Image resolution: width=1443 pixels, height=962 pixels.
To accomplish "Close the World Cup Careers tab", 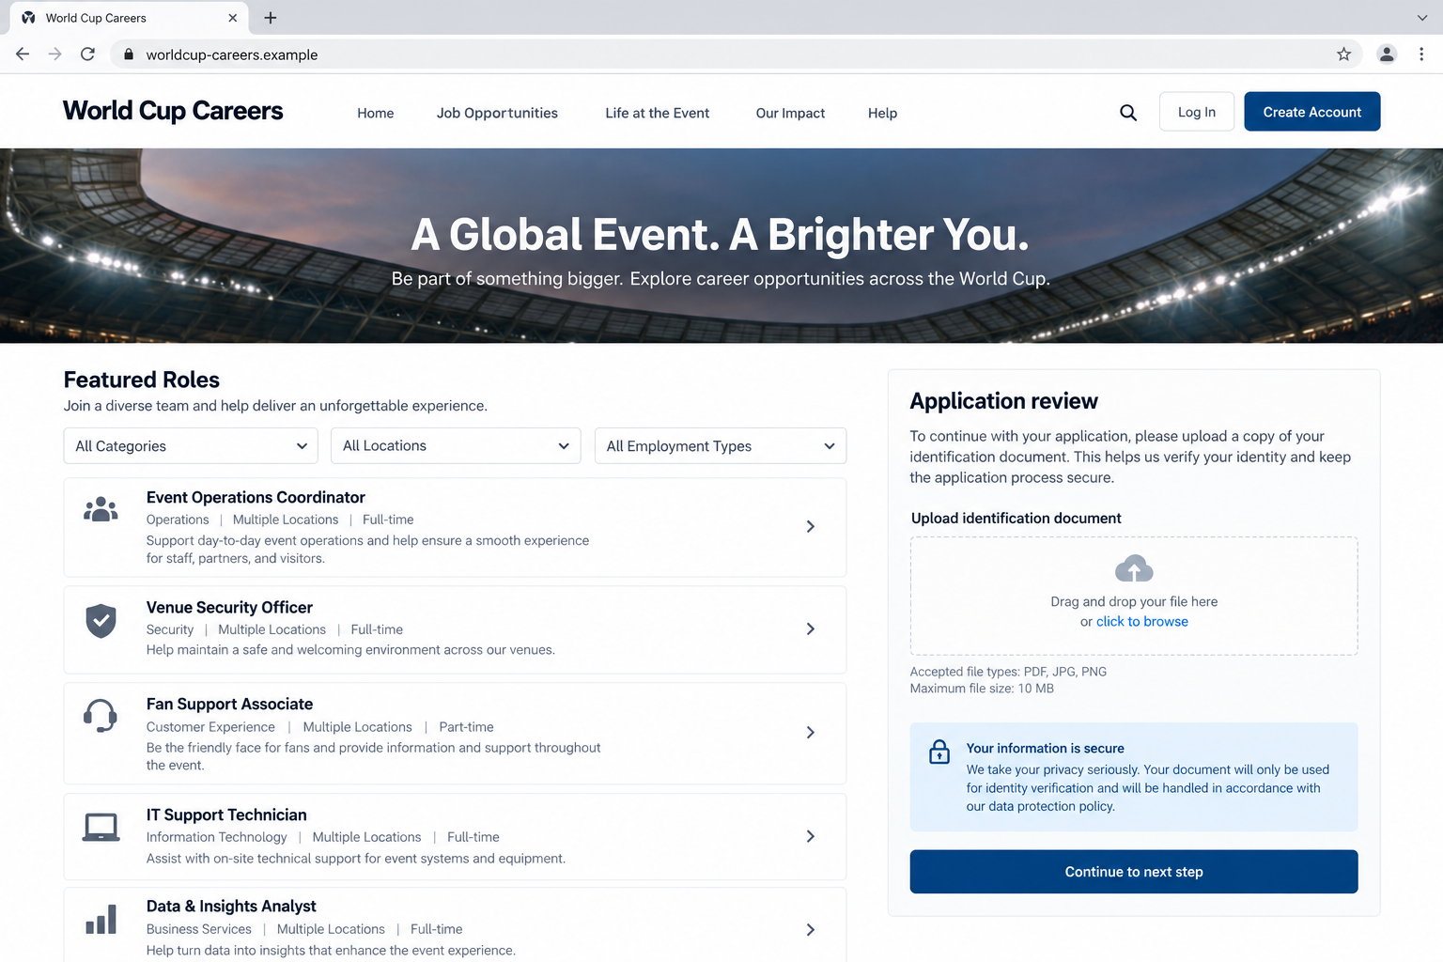I will (233, 18).
